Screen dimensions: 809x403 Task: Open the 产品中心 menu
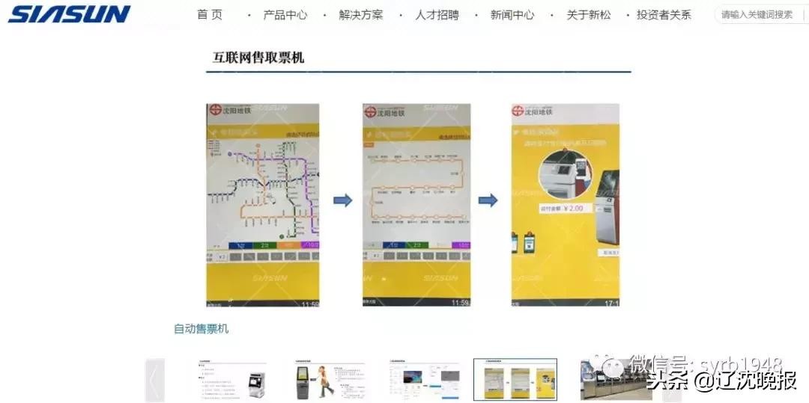[x=285, y=15]
